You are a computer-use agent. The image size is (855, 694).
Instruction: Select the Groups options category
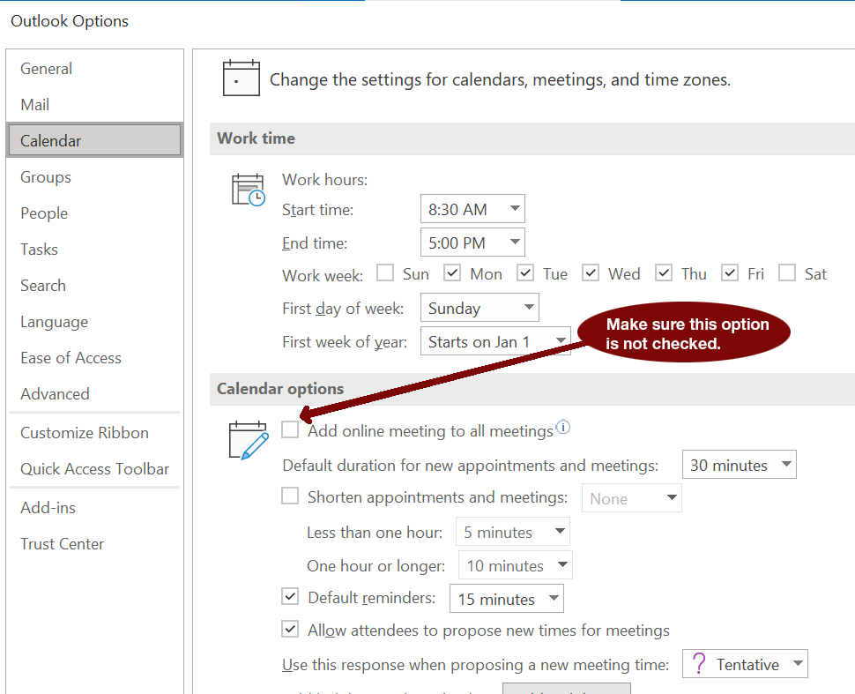coord(95,177)
